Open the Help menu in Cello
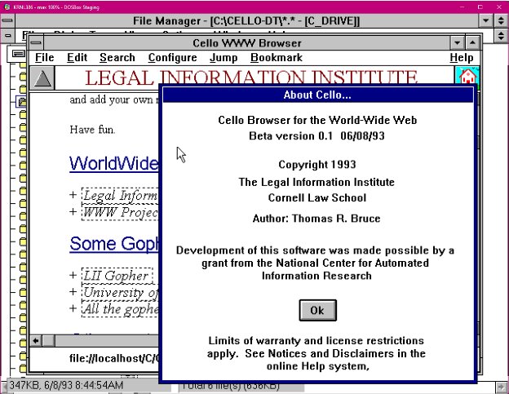This screenshot has width=509, height=394. [x=462, y=57]
